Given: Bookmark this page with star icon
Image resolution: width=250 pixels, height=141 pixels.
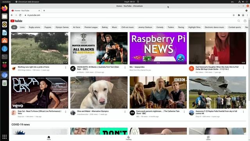Looking at the screenshot, I should tap(234, 15).
